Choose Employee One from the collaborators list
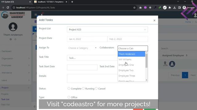 (x=131, y=65)
